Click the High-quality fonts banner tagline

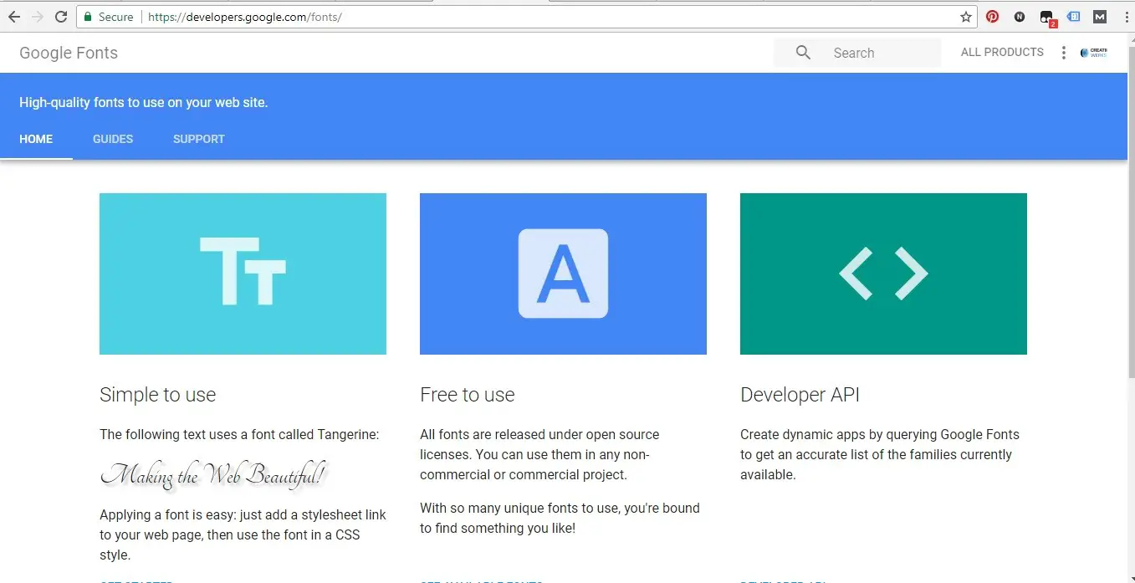click(x=143, y=103)
